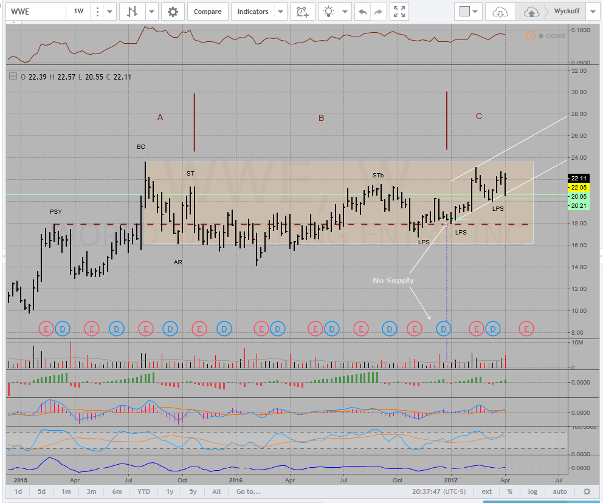The image size is (603, 503).
Task: Click the bar style icon
Action: pos(132,12)
